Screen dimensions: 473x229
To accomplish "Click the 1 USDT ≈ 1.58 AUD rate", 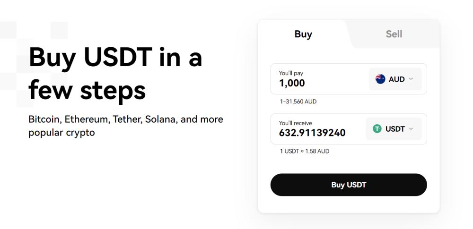I will click(305, 152).
